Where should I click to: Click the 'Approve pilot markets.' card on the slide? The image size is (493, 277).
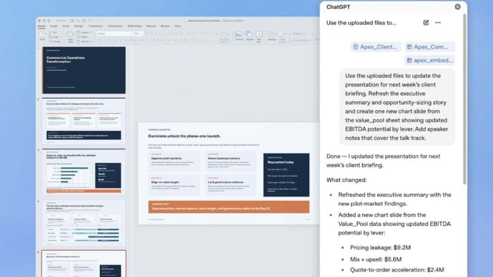[174, 161]
